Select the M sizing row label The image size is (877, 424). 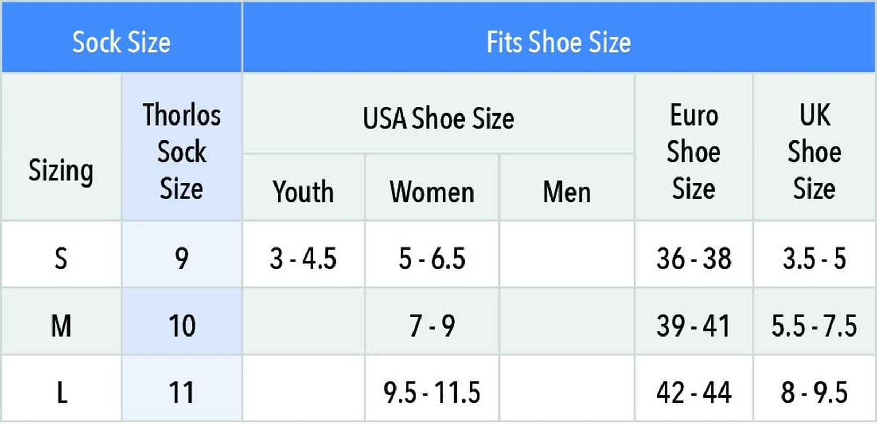tap(61, 325)
